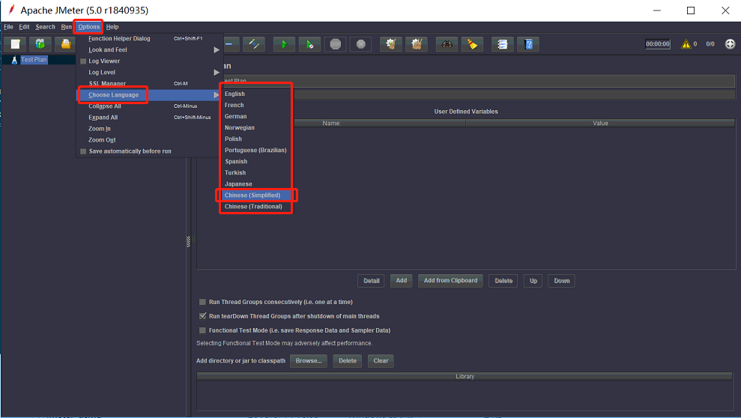Select Chinese (Simplified) language

click(255, 195)
